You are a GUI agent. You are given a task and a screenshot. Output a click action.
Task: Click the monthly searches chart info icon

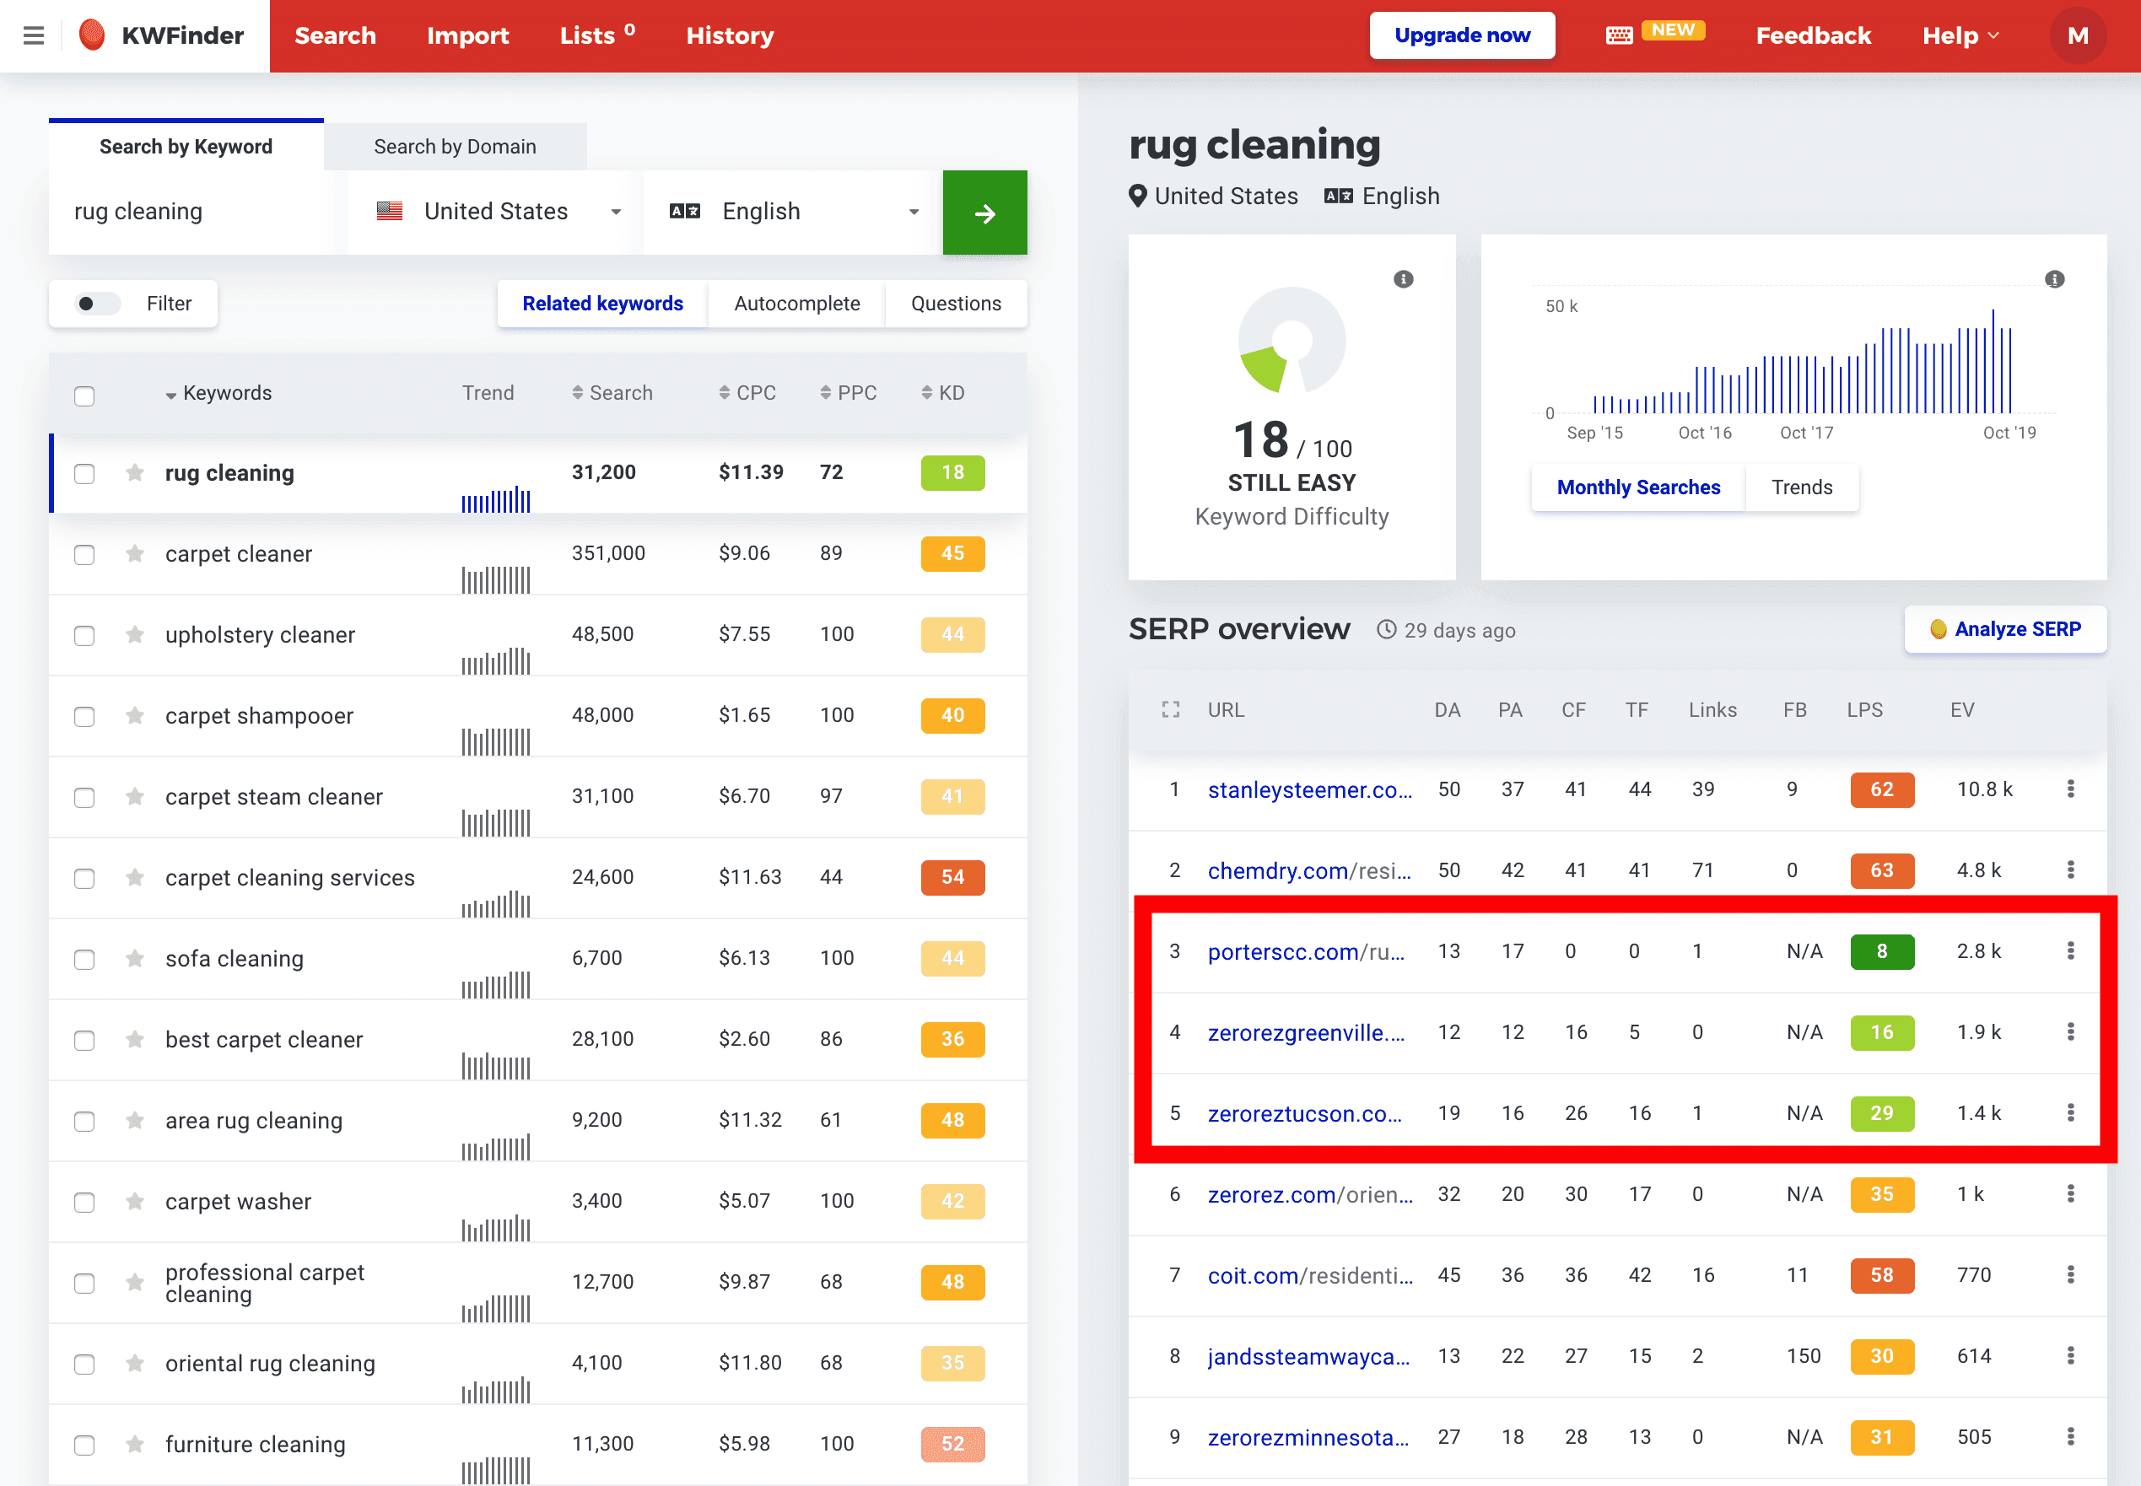click(x=2053, y=279)
